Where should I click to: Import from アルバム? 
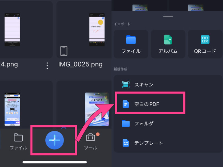[168, 44]
